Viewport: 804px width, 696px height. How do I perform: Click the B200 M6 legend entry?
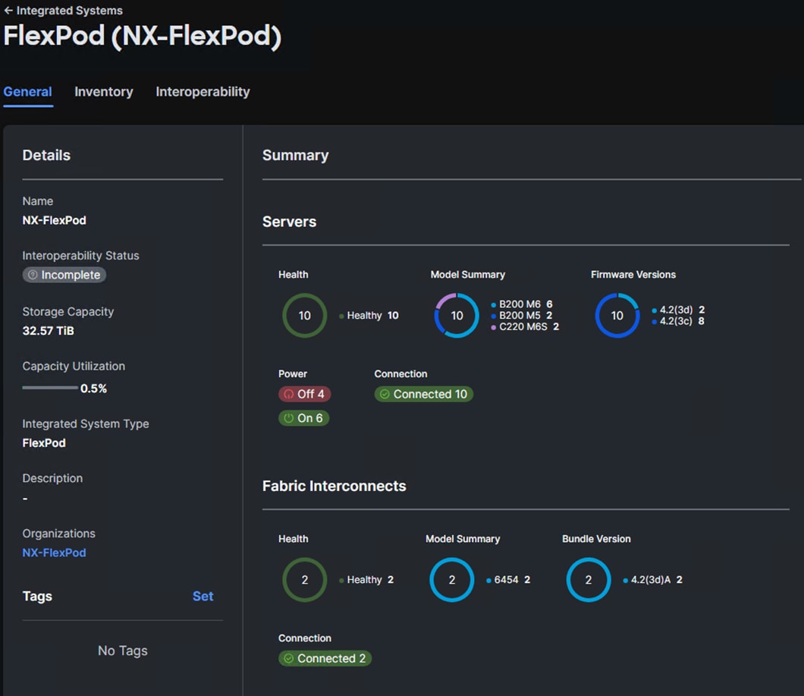click(520, 304)
